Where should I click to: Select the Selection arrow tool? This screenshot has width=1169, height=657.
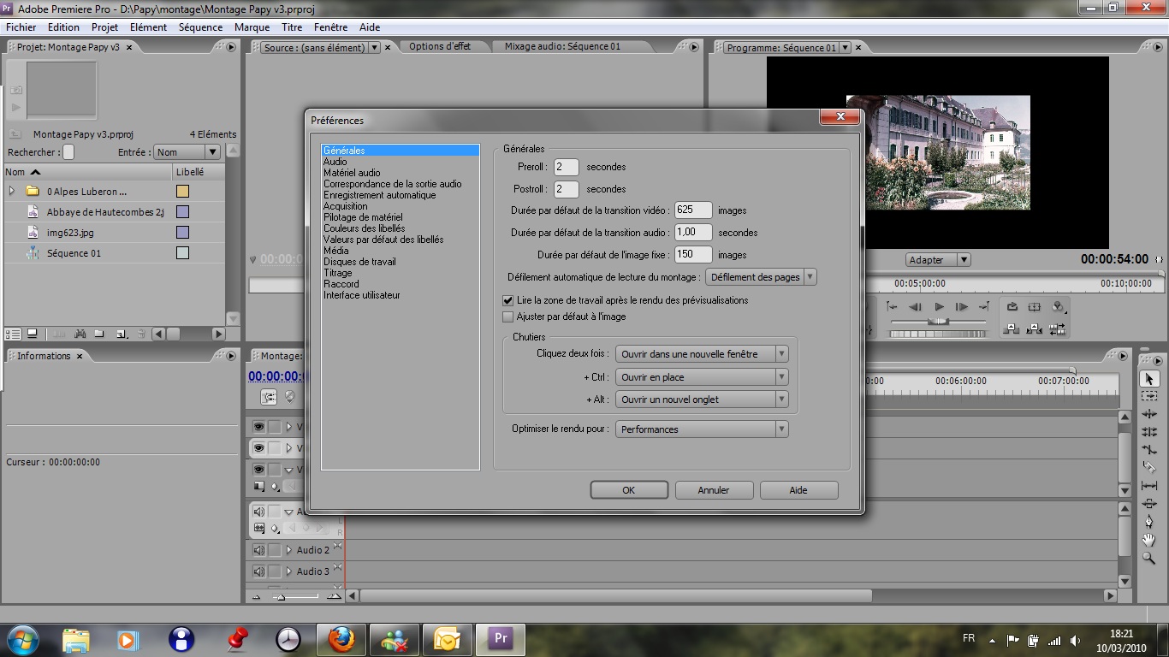click(x=1149, y=378)
